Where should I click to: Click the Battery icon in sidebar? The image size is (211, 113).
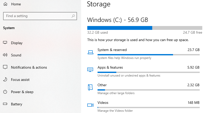click(x=5, y=104)
